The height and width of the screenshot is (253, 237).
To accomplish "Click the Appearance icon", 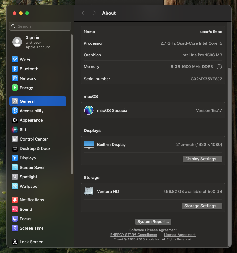I will [x=15, y=120].
